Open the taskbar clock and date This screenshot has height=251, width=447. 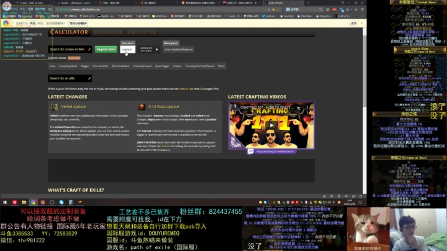click(350, 202)
